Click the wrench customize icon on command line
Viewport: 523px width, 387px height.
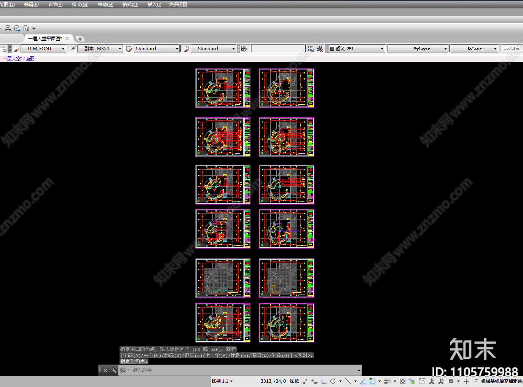point(114,370)
